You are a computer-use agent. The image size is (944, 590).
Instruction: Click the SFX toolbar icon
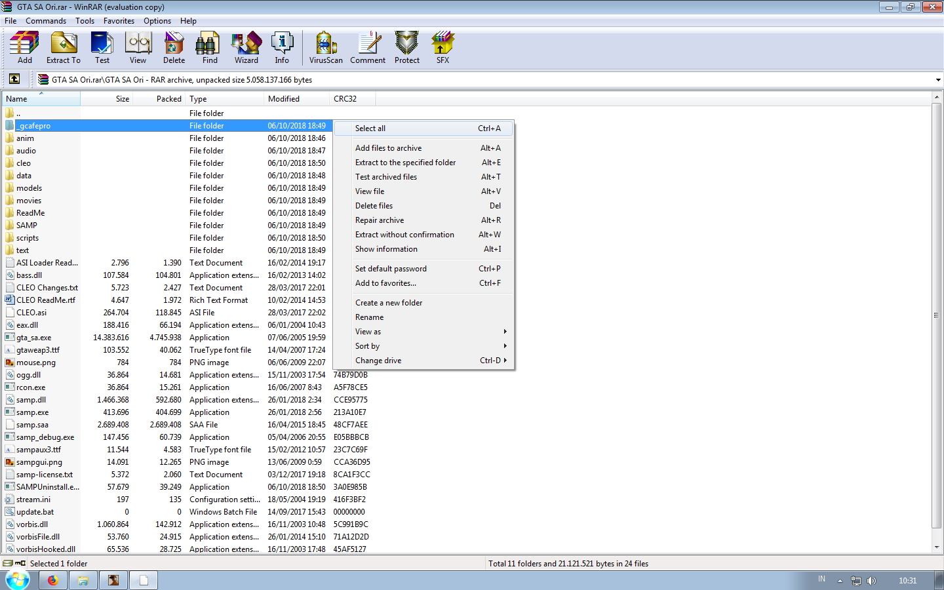coord(443,48)
